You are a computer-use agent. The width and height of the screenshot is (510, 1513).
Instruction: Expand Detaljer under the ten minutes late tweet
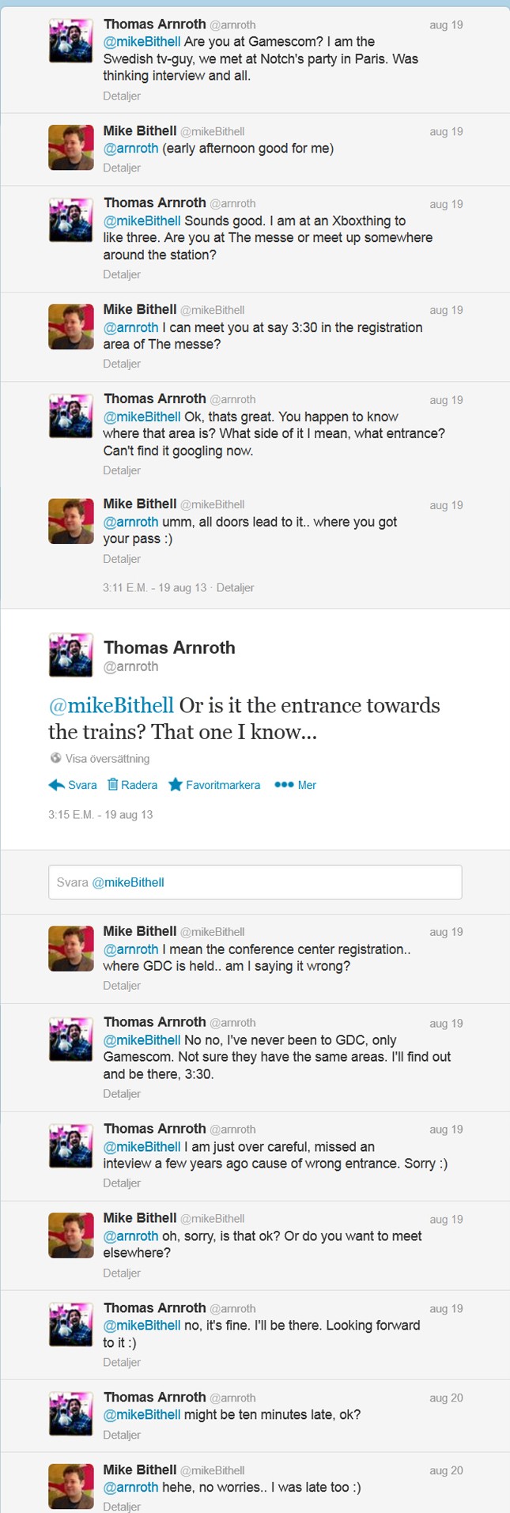coord(122,1435)
